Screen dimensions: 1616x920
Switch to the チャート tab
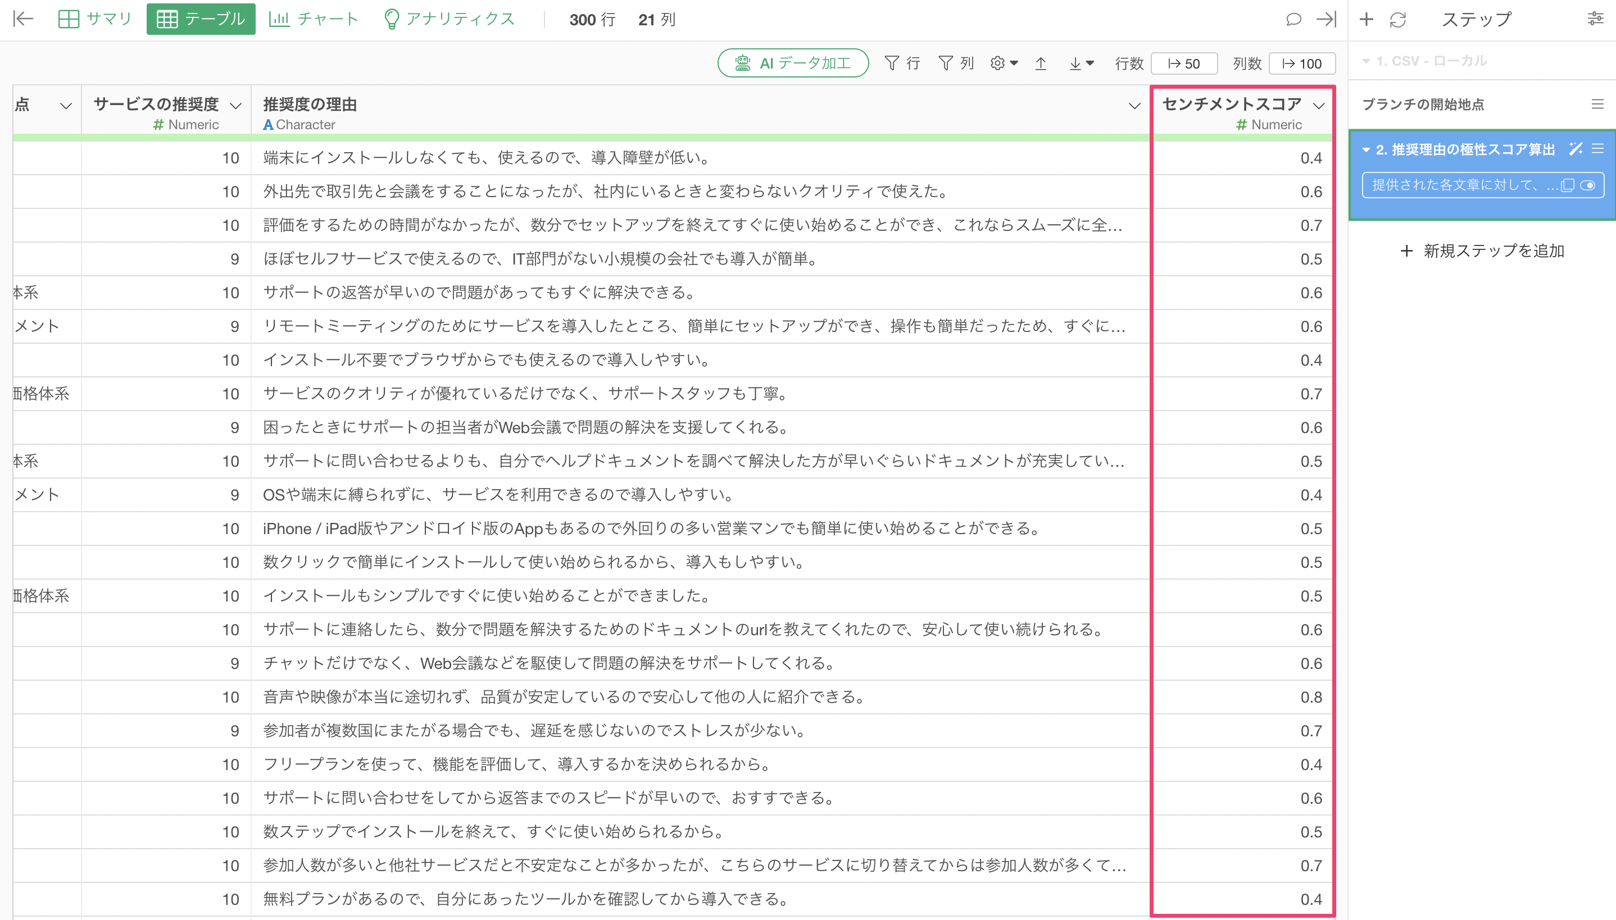(314, 19)
